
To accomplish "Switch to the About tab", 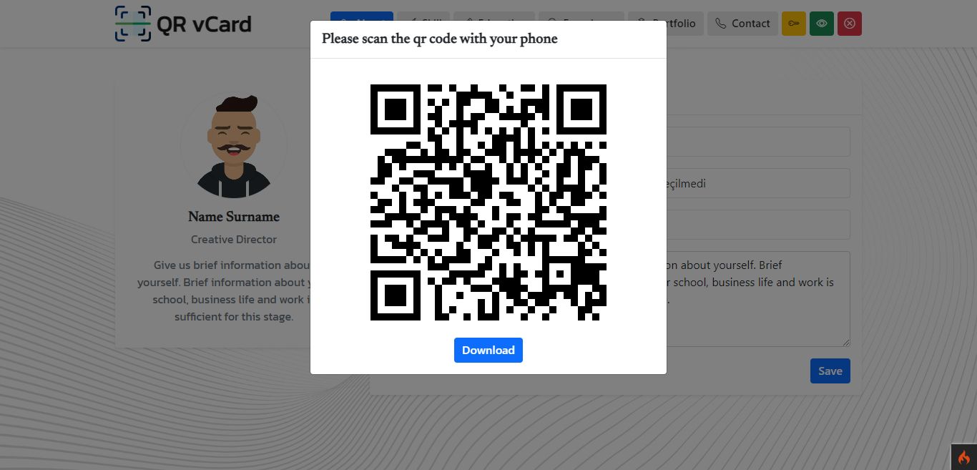I will (x=362, y=16).
